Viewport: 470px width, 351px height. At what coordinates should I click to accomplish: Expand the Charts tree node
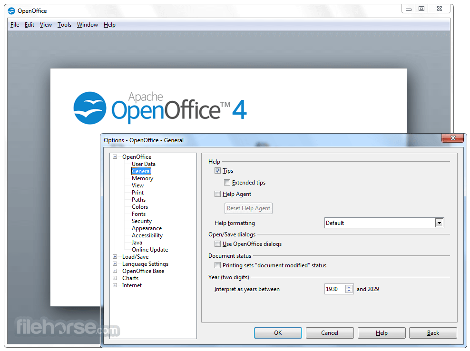coord(115,278)
